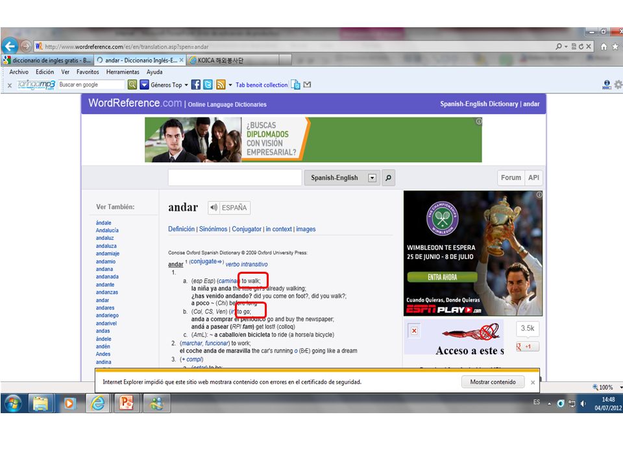The height and width of the screenshot is (467, 623).
Task: Click the WordReference.com logo
Action: click(135, 103)
